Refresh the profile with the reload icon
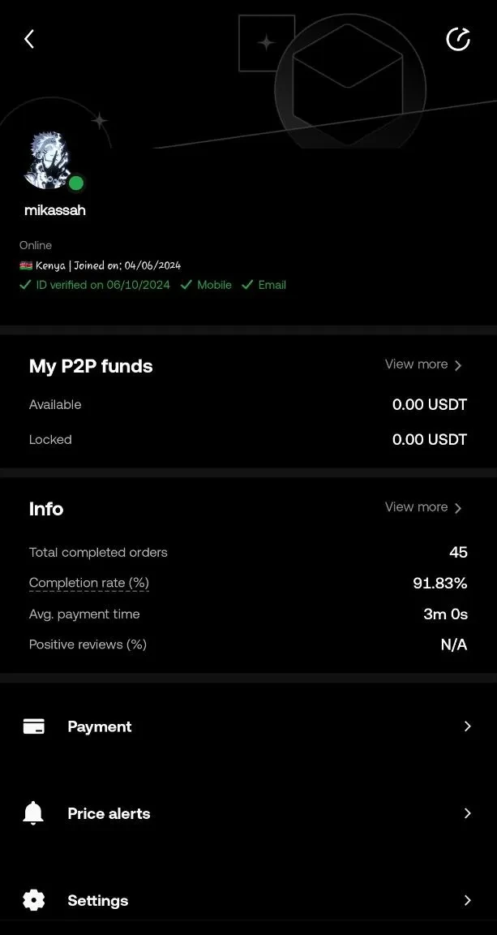497x935 pixels. pyautogui.click(x=458, y=38)
